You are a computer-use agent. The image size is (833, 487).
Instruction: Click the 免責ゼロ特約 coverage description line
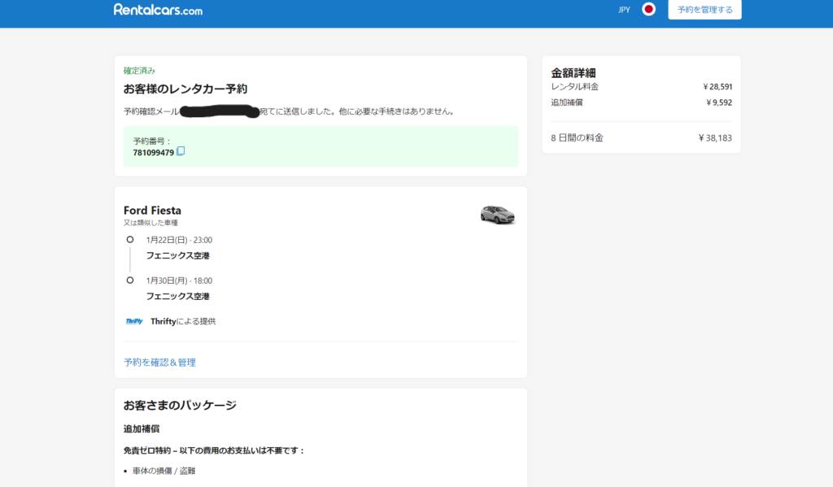[215, 451]
